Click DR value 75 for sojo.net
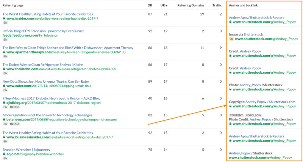 click(150, 150)
